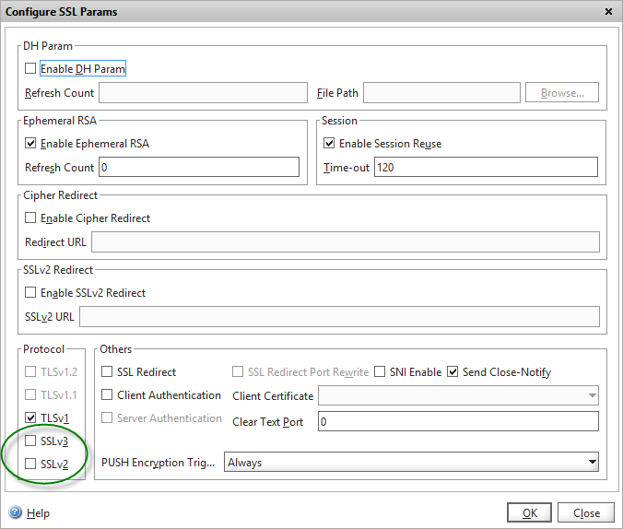Screen dimensions: 623x529
Task: Click the Session Time-out input field
Action: click(485, 168)
